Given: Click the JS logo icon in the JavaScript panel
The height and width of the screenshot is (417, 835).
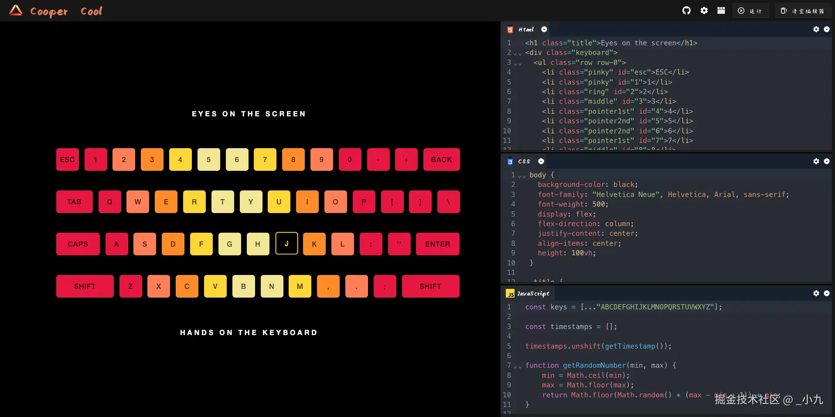Looking at the screenshot, I should [510, 294].
